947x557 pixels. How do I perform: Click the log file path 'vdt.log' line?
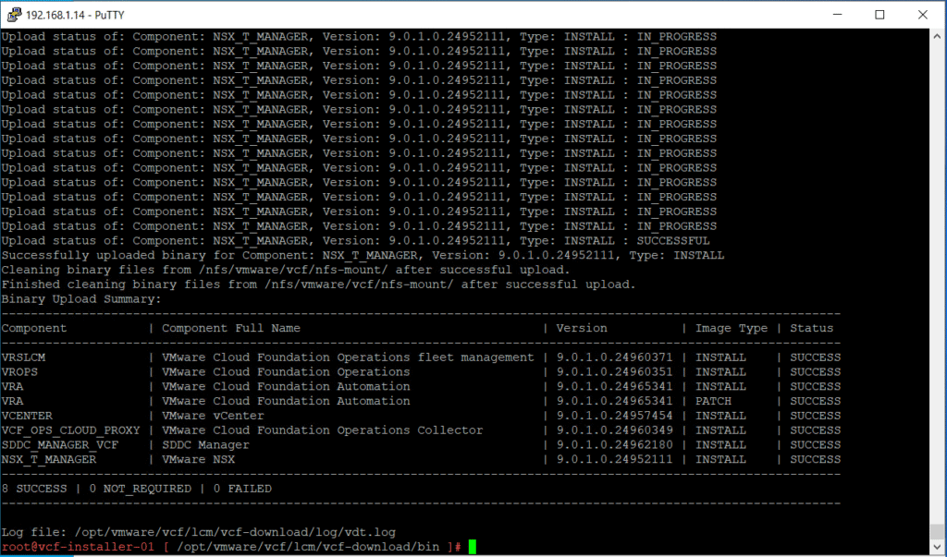198,532
